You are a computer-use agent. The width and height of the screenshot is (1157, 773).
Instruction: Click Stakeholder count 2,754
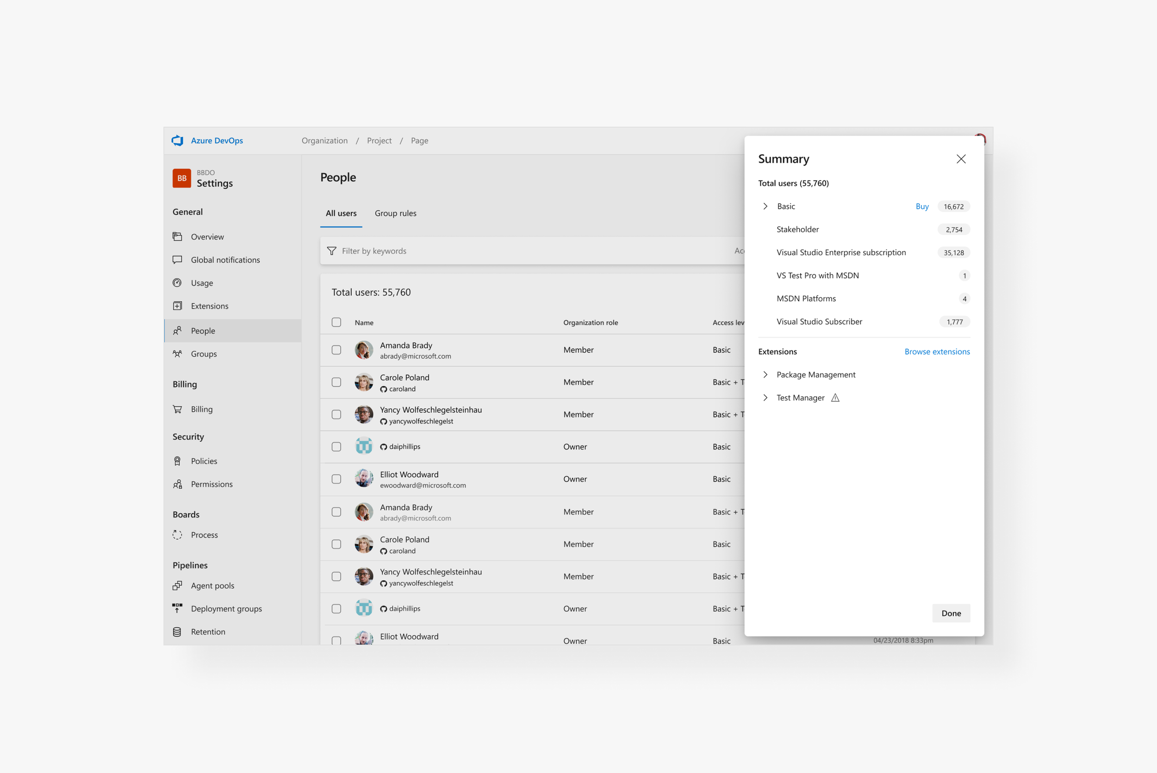pyautogui.click(x=954, y=229)
